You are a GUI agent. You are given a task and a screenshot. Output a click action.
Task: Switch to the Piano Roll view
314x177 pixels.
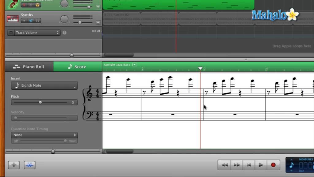[x=29, y=67]
